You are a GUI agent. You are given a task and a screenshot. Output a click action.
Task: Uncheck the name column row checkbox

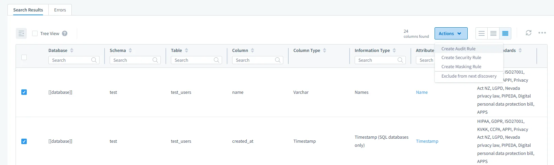(24, 92)
